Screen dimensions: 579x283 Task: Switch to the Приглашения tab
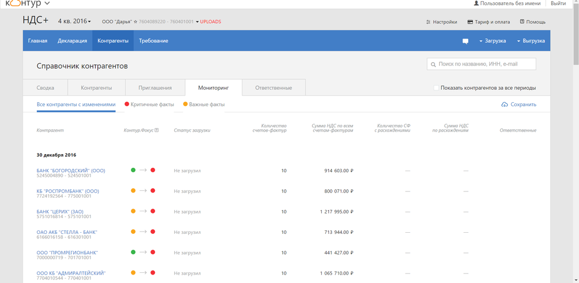(x=155, y=88)
